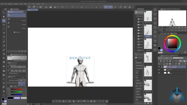
Task: Select the Figure ellipse tool
Action: pos(4,79)
